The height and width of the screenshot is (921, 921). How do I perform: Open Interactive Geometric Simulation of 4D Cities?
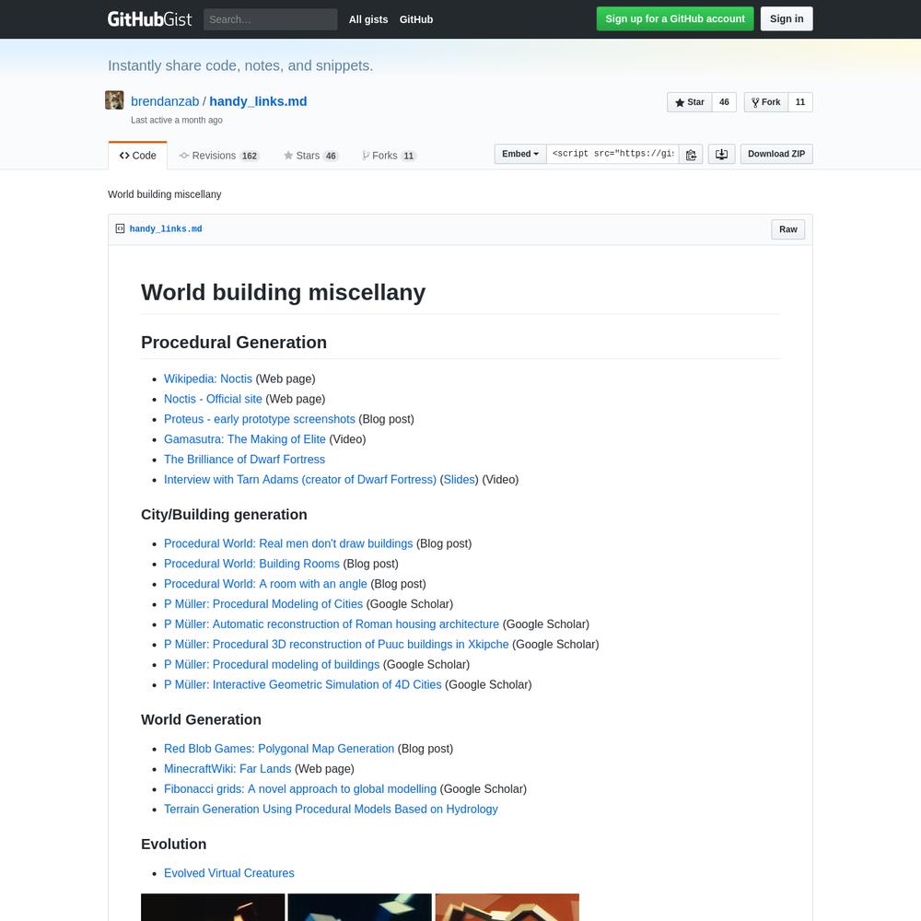302,684
